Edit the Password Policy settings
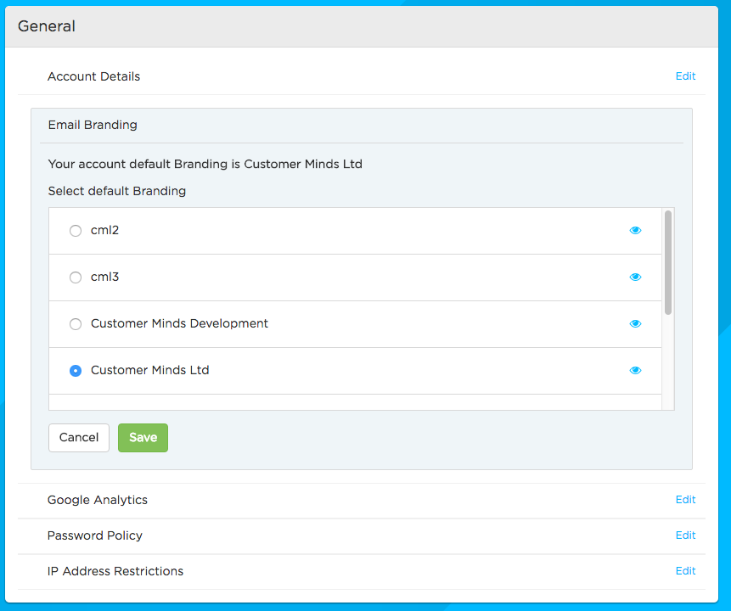731x611 pixels. click(x=685, y=535)
